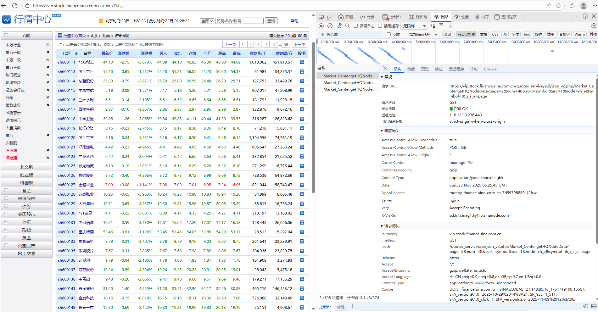
Task: Add a new DevTools tool tab (plus)
Action: 524,17
